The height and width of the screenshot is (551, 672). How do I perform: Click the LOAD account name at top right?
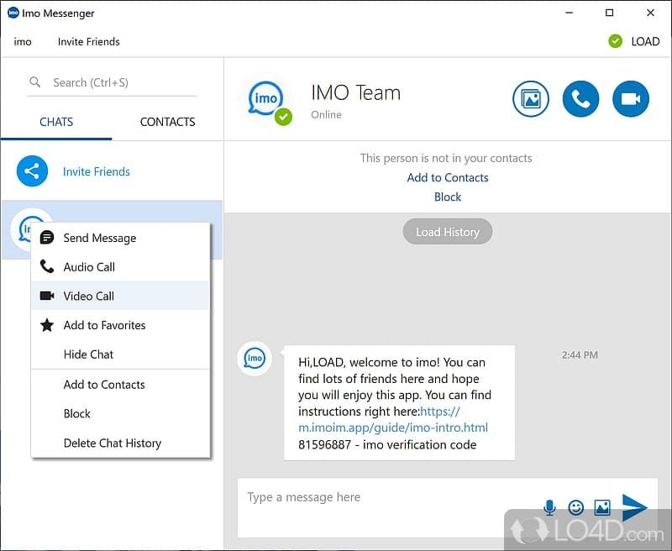(645, 41)
